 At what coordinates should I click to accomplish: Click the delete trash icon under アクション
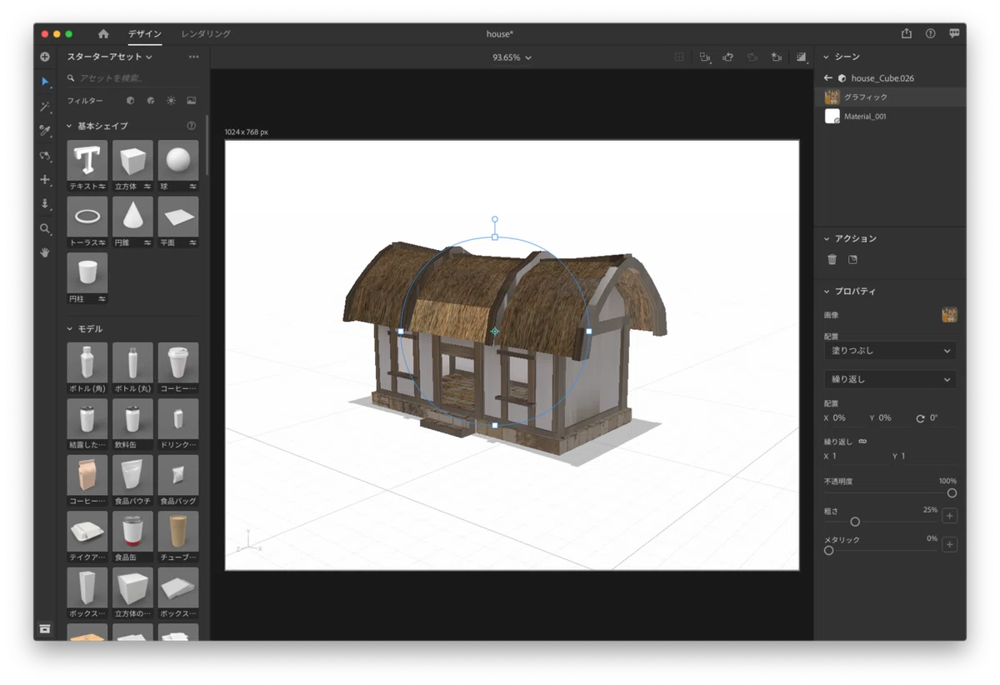(832, 259)
